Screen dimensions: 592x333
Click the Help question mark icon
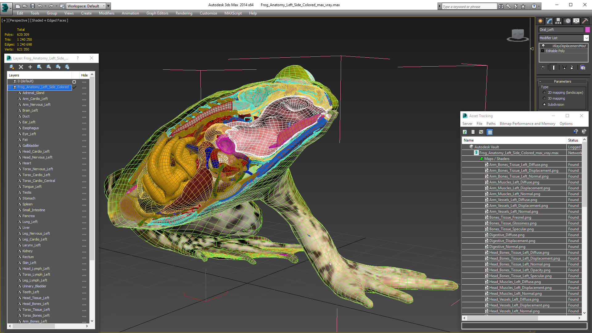click(534, 6)
